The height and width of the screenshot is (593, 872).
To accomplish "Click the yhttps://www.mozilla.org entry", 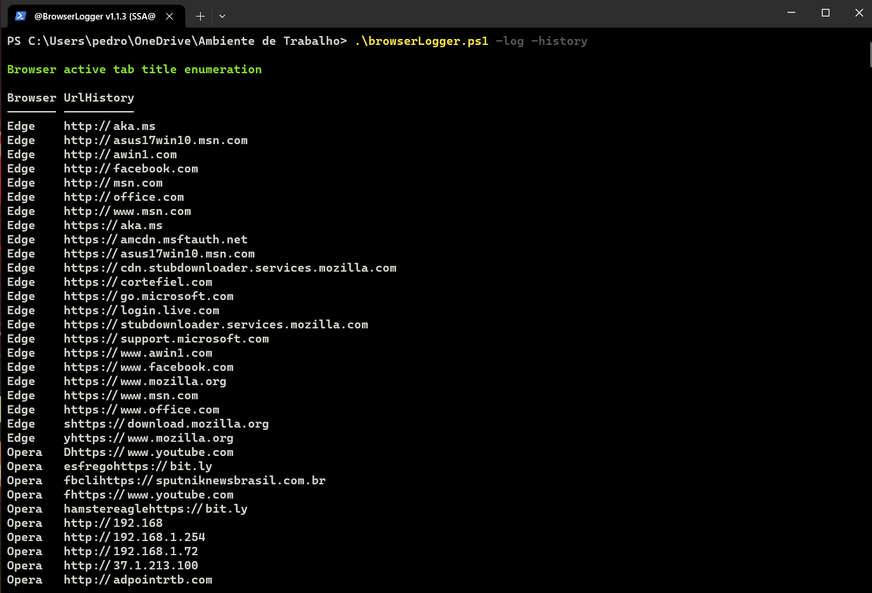I will (149, 438).
